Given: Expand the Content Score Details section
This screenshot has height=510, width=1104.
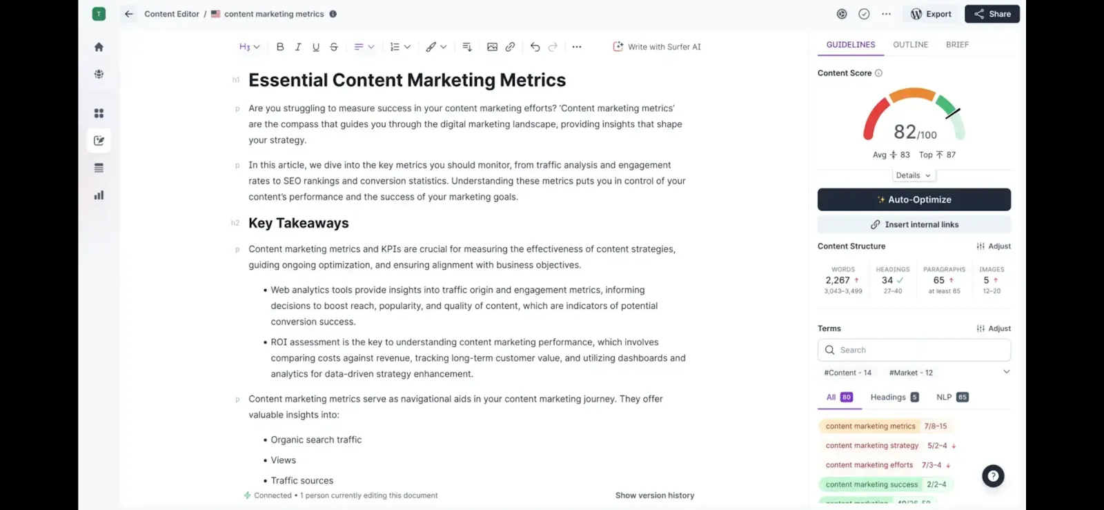Looking at the screenshot, I should pyautogui.click(x=914, y=175).
